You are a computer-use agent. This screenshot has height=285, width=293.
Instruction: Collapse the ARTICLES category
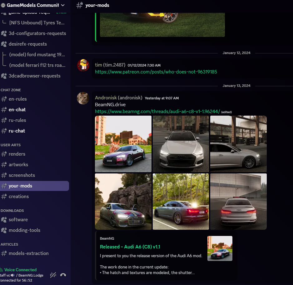(9, 244)
